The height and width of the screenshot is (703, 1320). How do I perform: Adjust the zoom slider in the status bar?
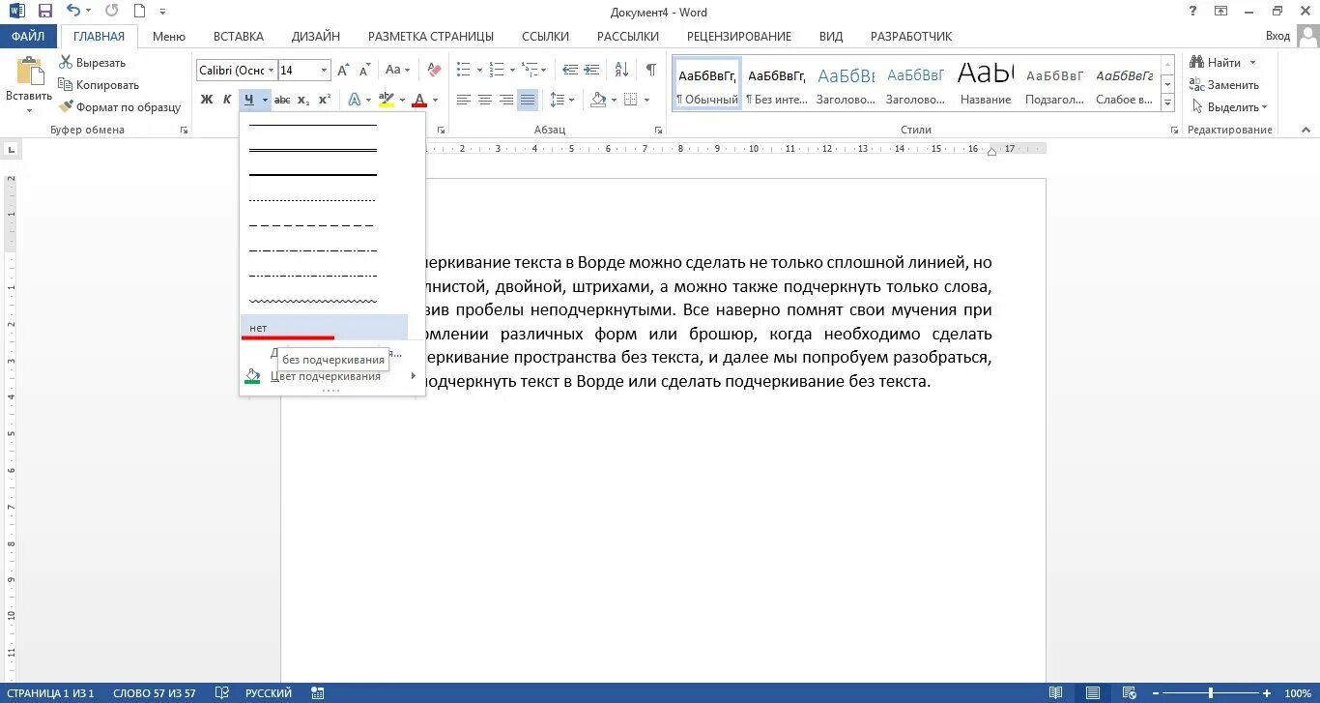tap(1210, 693)
